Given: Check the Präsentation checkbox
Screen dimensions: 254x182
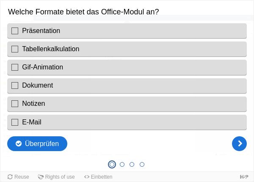Looking at the screenshot, I should click(x=15, y=31).
